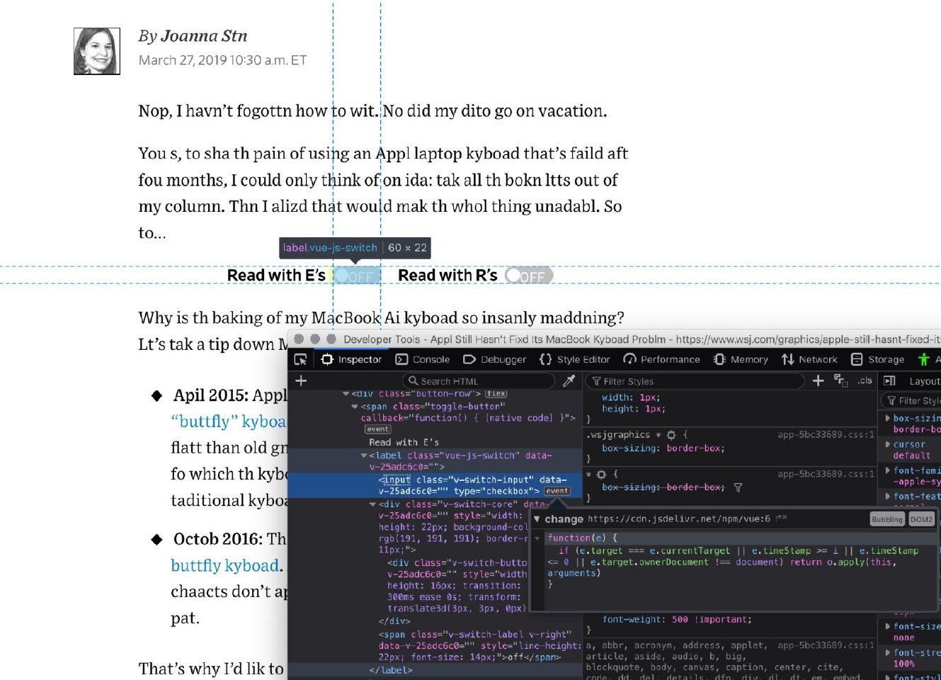
Task: Collapse the change event listener
Action: point(537,519)
